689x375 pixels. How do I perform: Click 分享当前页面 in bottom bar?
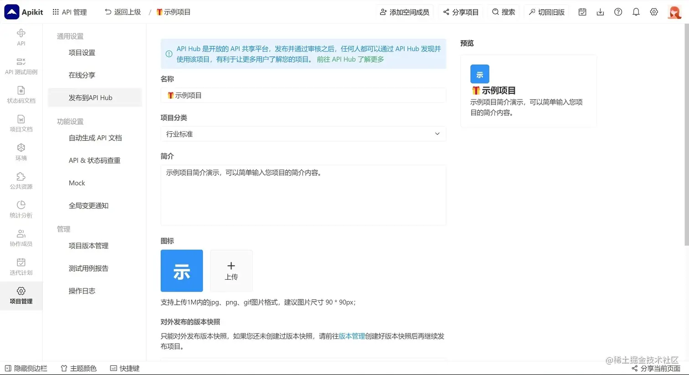pos(656,368)
